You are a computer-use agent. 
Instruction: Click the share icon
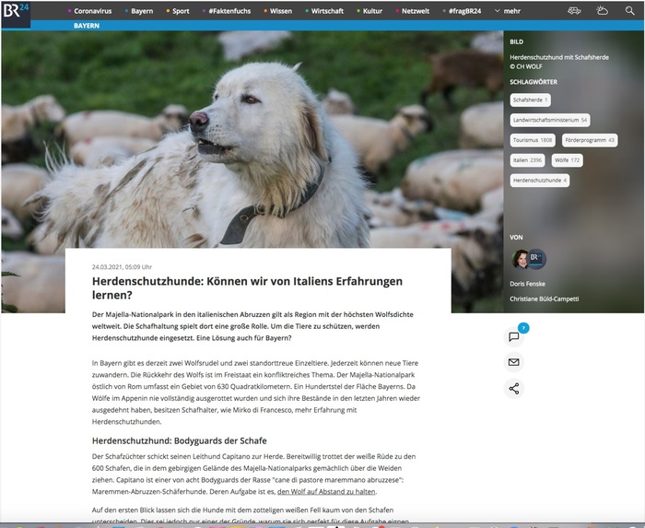click(514, 388)
